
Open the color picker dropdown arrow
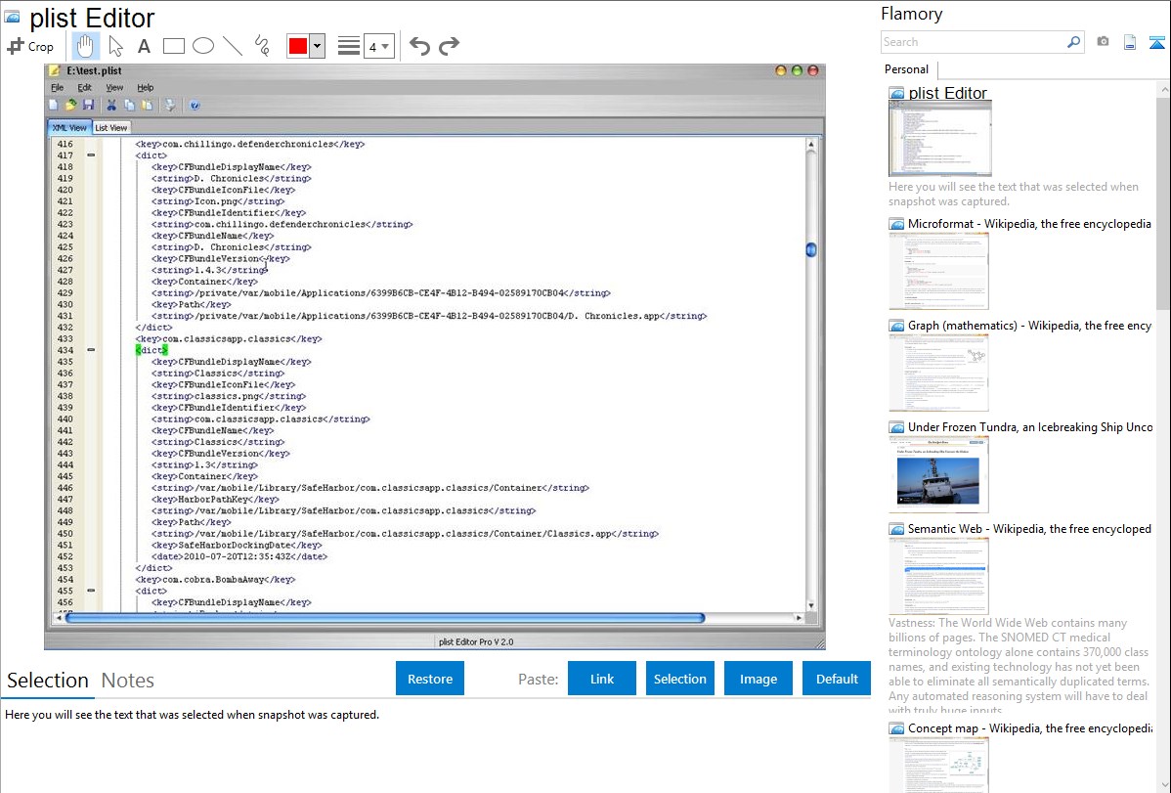pos(317,46)
